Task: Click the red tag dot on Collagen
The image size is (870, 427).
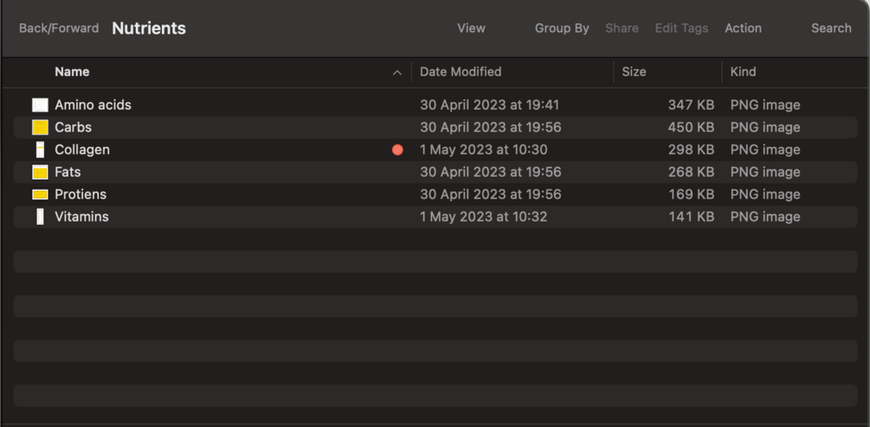Action: (397, 150)
